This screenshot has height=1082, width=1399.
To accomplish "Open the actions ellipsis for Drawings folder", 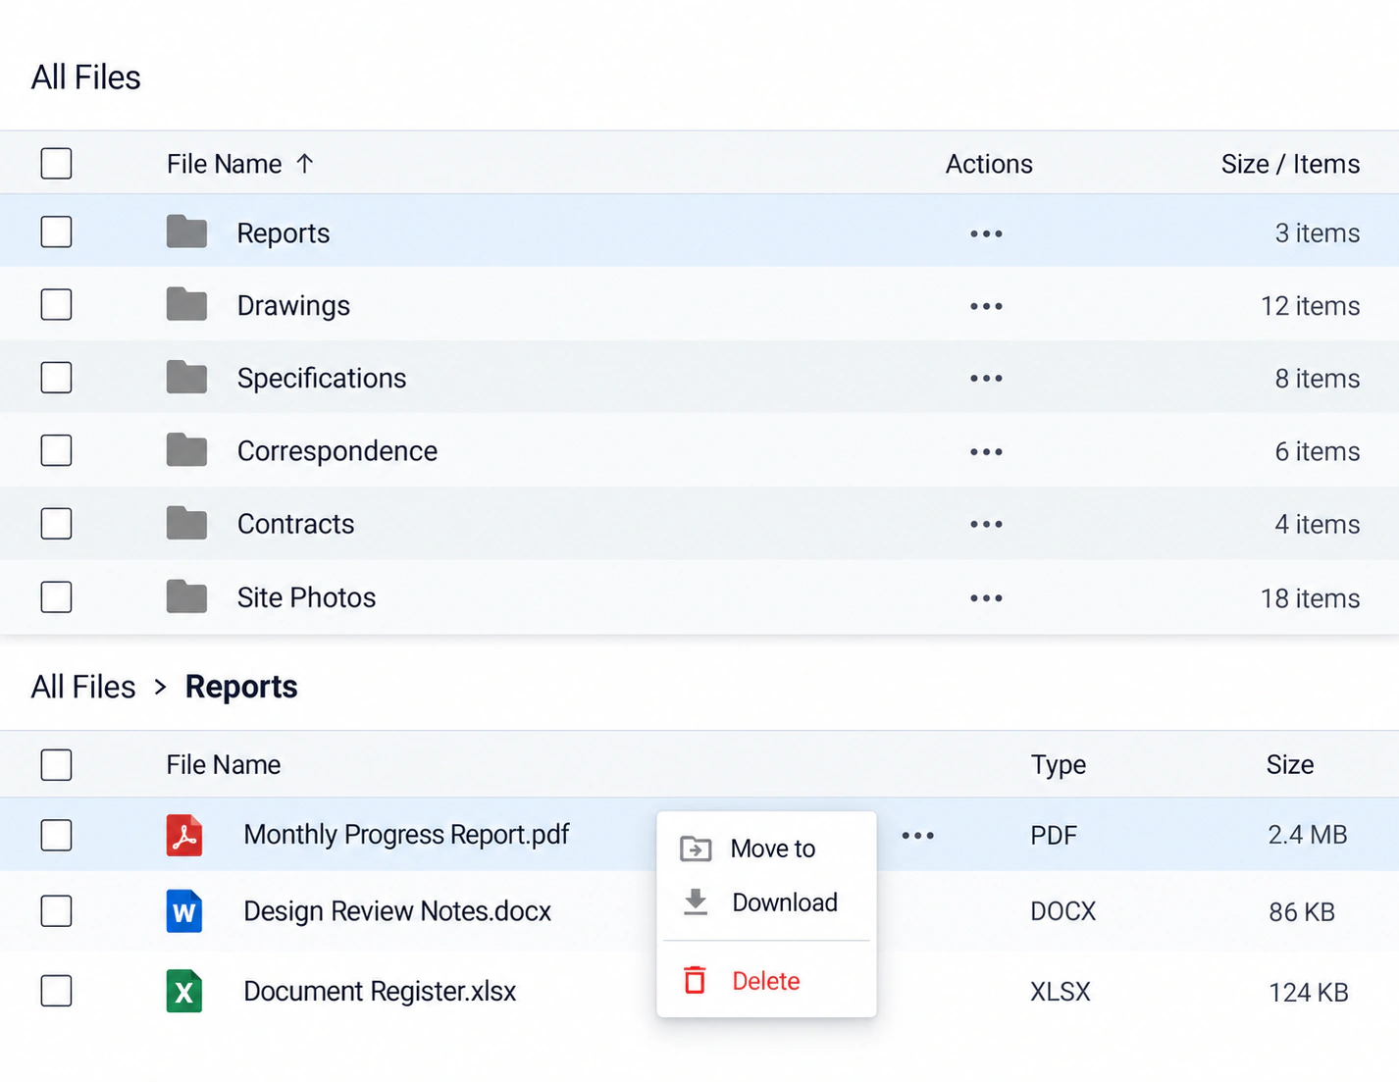I will click(986, 306).
